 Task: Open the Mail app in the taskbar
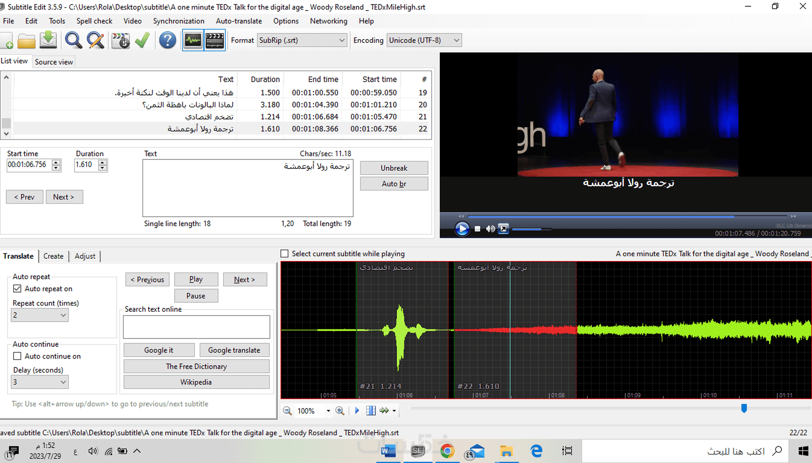(x=476, y=451)
